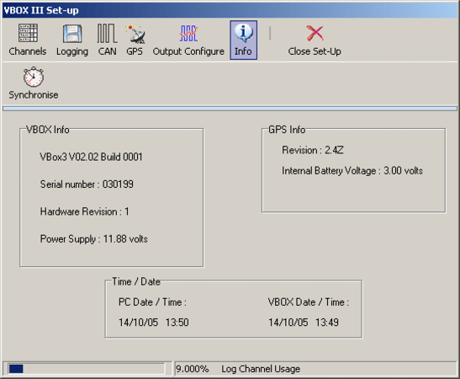Open the Output Configure waveform icon
This screenshot has width=460, height=379.
(188, 33)
